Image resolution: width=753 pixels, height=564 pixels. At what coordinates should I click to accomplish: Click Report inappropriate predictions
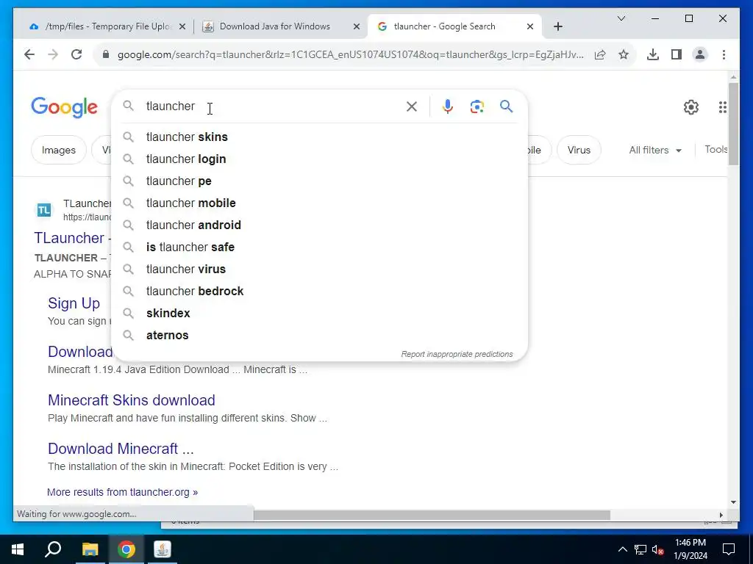pyautogui.click(x=457, y=355)
